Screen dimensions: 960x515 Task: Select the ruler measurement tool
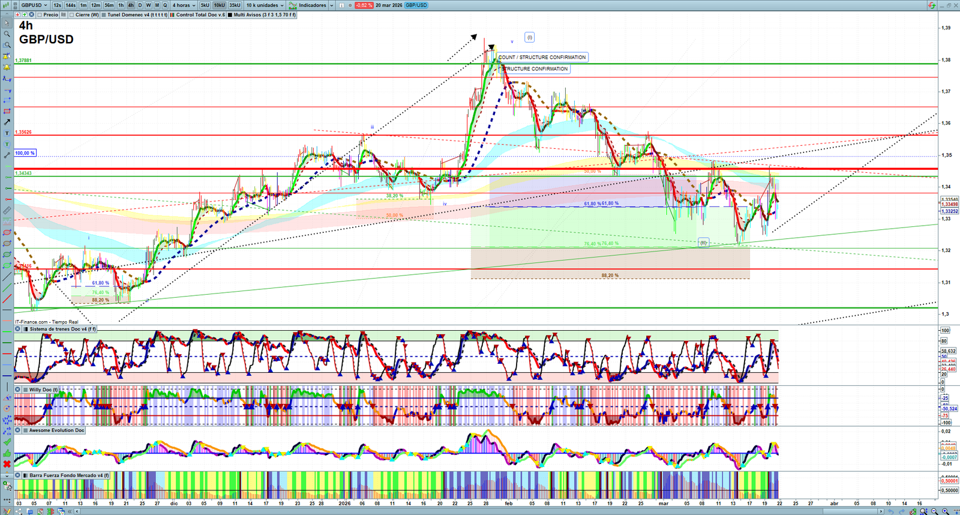[x=7, y=211]
